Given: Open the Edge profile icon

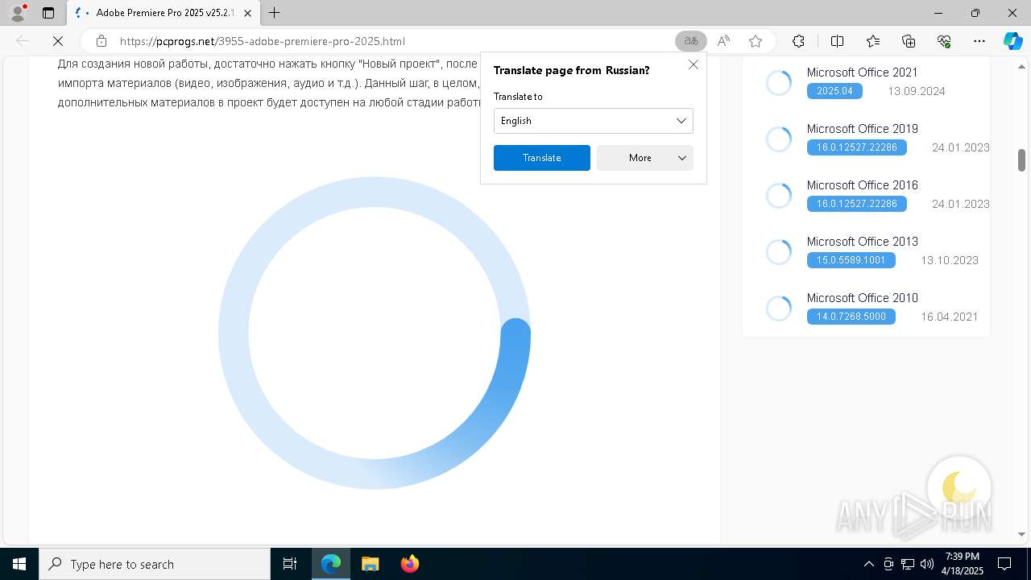Looking at the screenshot, I should coord(18,13).
